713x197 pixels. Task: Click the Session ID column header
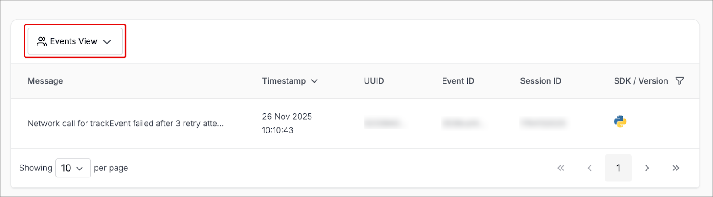click(541, 81)
